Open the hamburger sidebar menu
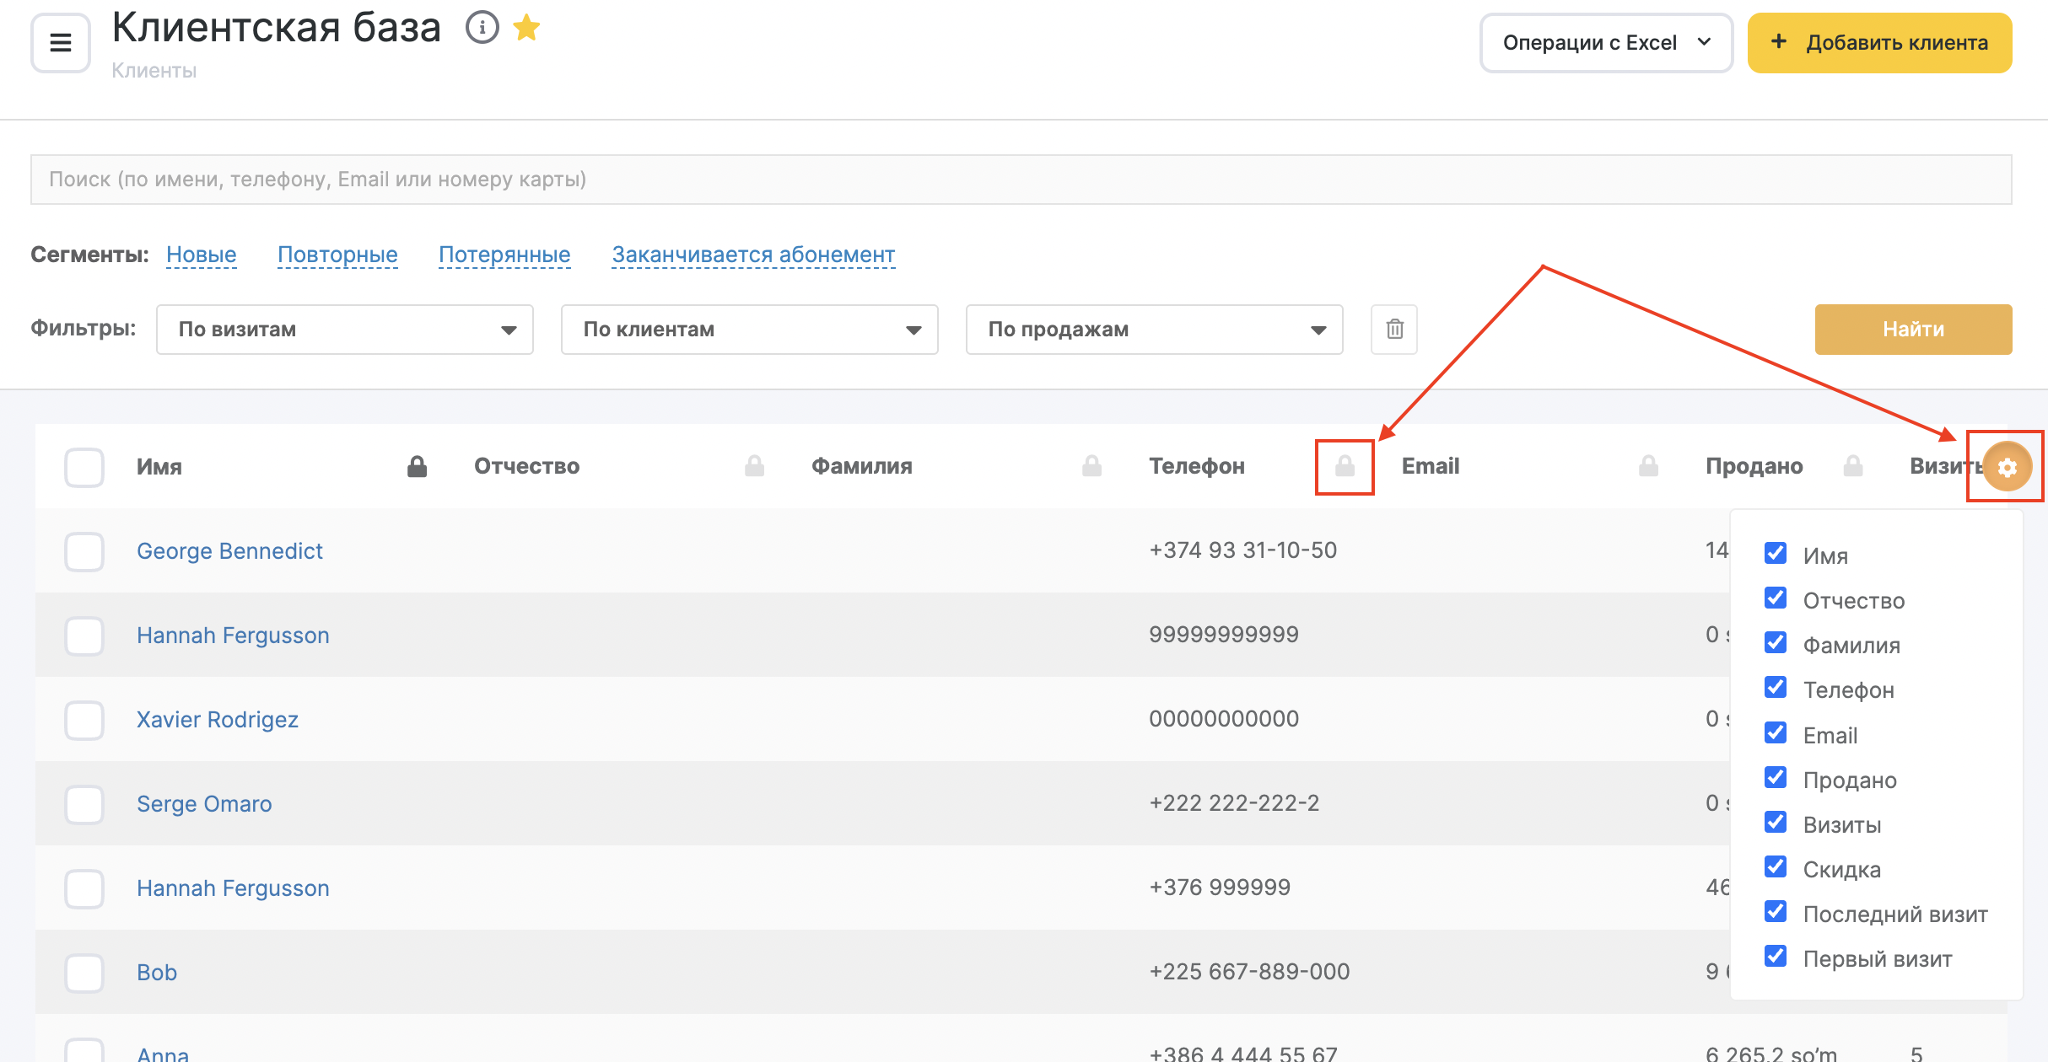Screen dimensions: 2048x1062 click(60, 42)
